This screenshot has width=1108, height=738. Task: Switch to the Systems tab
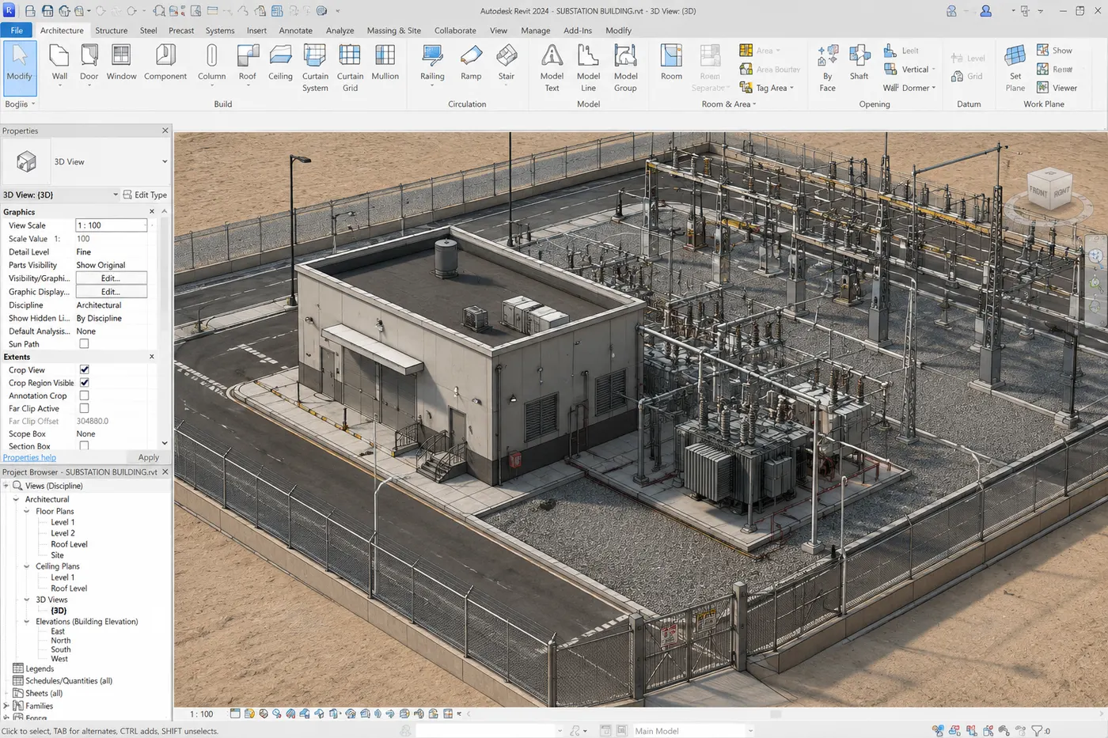[220, 30]
